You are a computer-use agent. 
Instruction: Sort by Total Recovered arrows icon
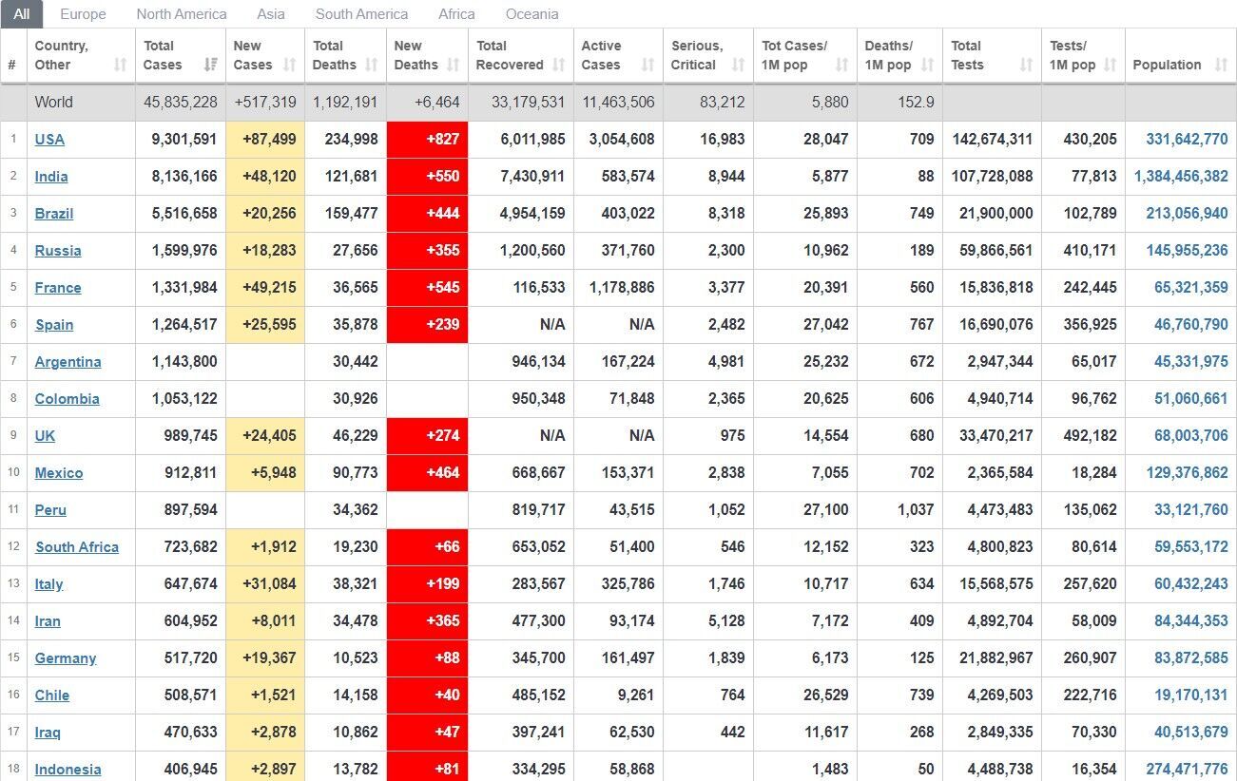point(558,65)
